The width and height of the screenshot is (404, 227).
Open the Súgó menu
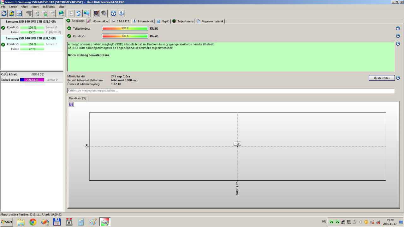click(x=62, y=7)
